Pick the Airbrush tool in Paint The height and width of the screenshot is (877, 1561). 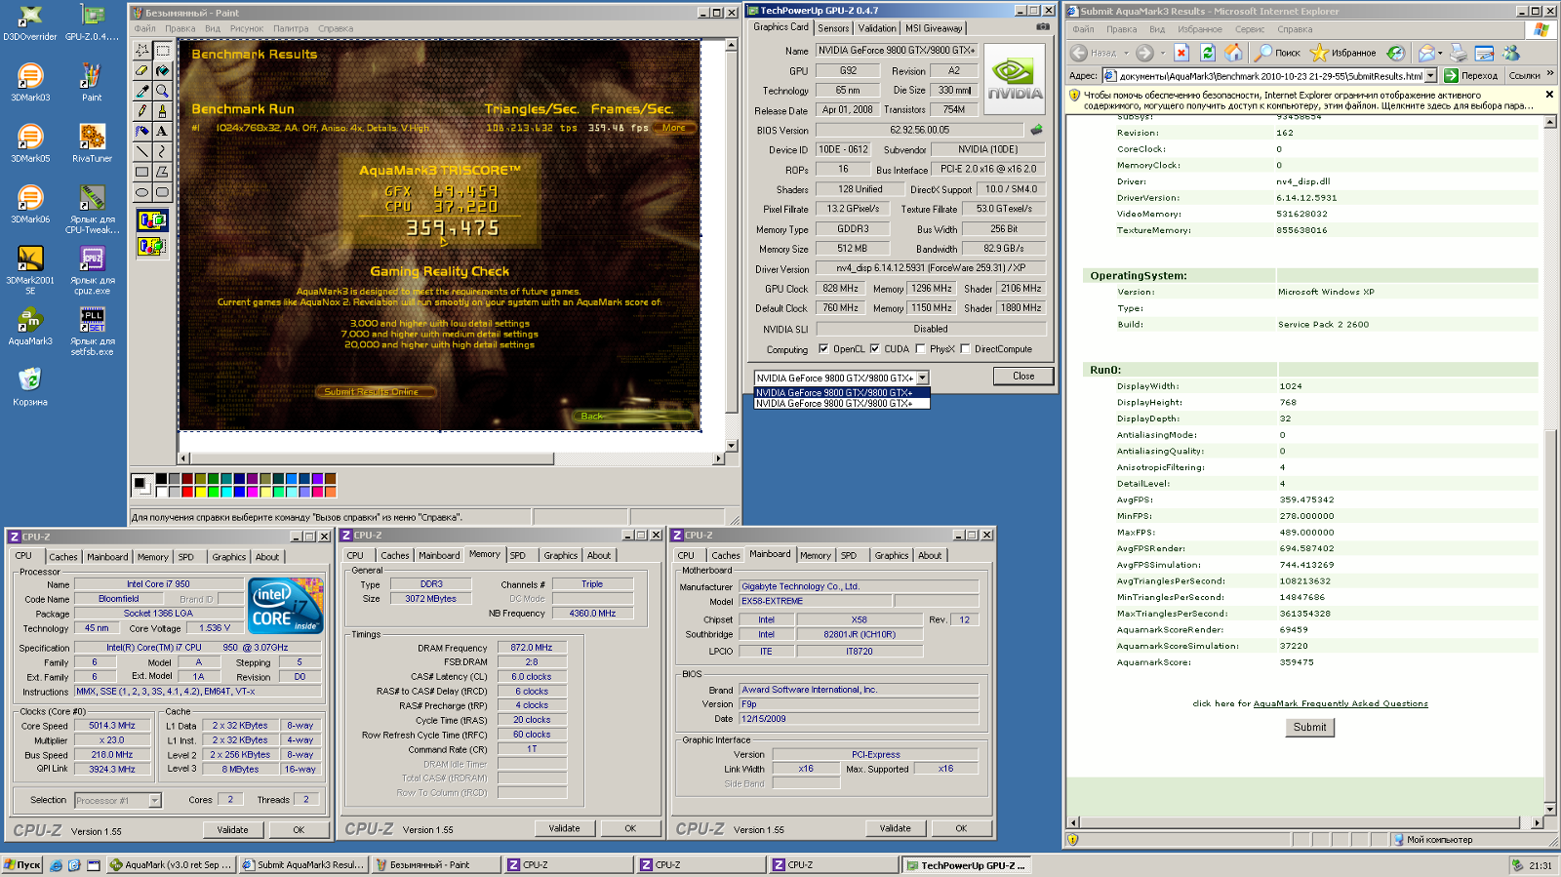coord(142,131)
